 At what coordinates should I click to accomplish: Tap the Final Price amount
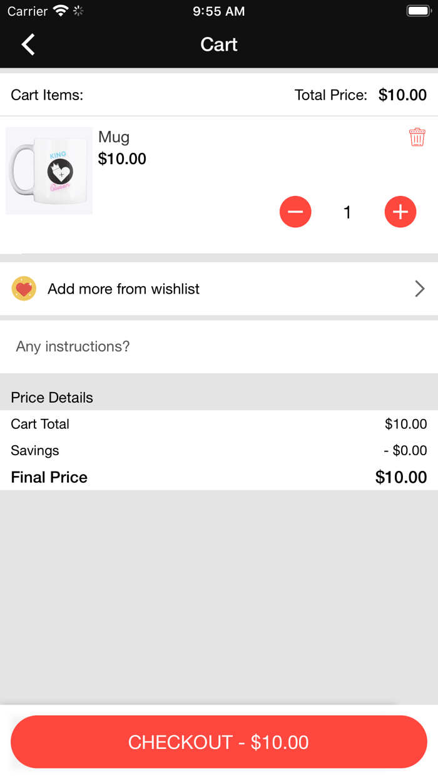point(401,477)
